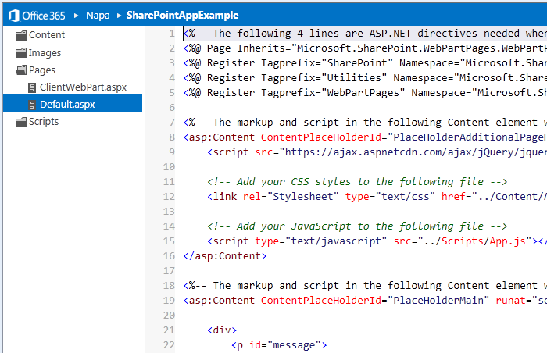Click the ClientWebPart.aspx file icon

(32, 87)
